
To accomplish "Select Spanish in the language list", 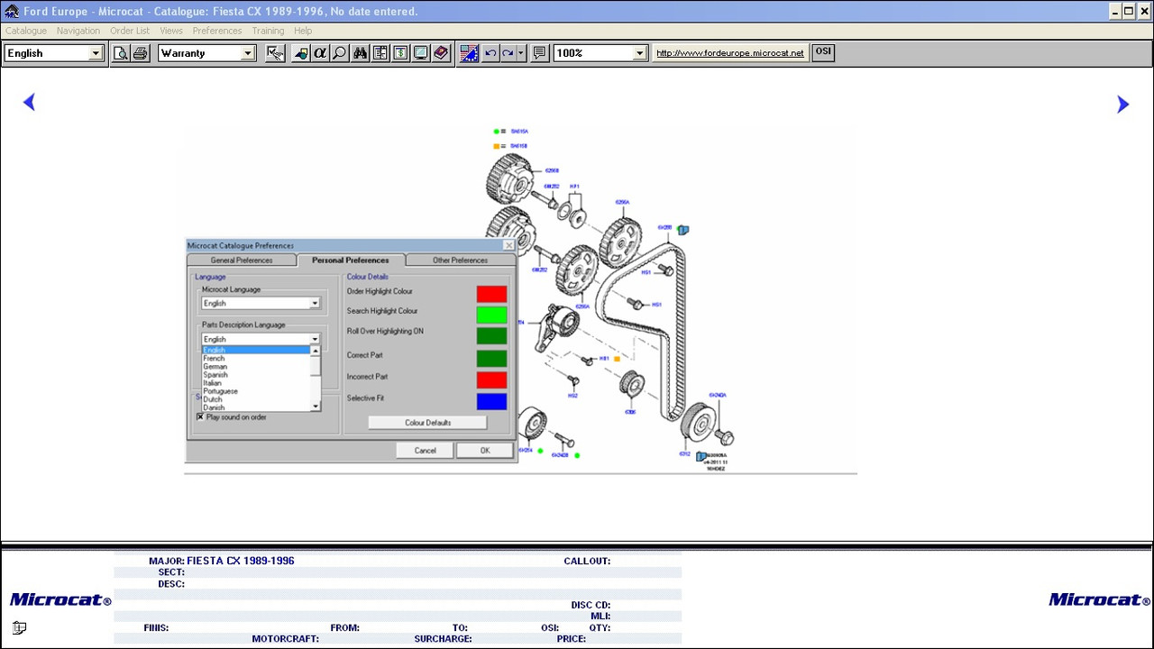I will pyautogui.click(x=256, y=375).
